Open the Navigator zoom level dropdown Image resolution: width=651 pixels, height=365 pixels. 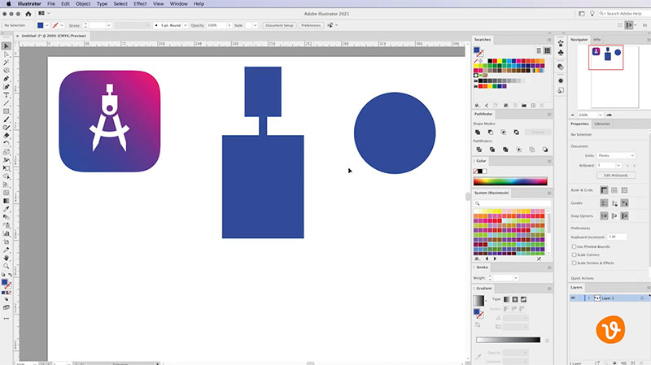click(601, 115)
